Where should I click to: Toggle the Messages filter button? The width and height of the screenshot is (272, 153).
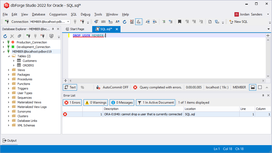pos(122,103)
